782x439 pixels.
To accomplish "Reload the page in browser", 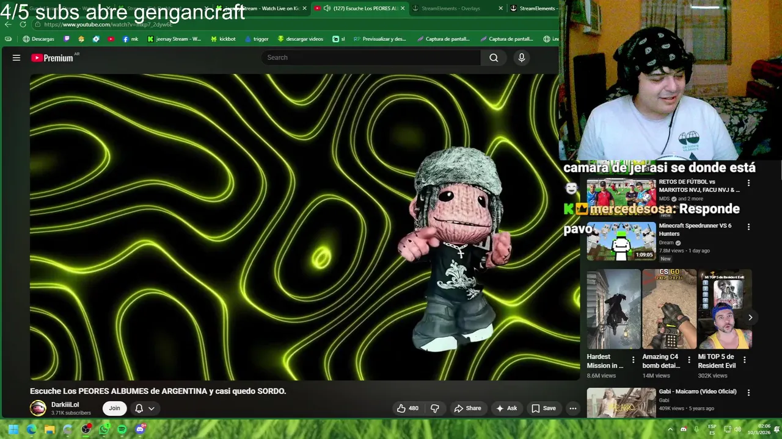I will click(x=23, y=24).
